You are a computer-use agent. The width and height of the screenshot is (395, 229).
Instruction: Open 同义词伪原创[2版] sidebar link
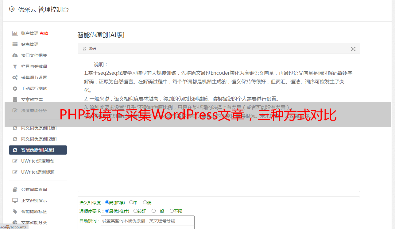[39, 139]
